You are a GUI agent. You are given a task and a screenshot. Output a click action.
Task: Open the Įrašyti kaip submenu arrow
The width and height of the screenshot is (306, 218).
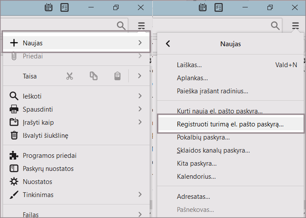point(140,123)
